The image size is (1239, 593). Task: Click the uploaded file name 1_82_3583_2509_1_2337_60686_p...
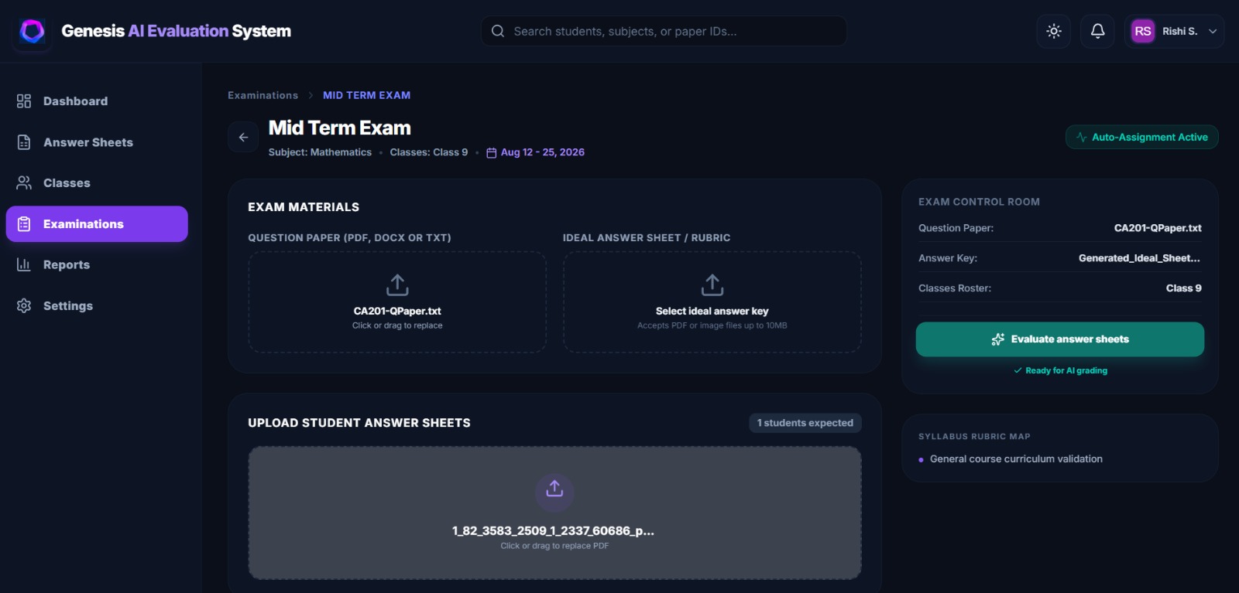(x=553, y=531)
